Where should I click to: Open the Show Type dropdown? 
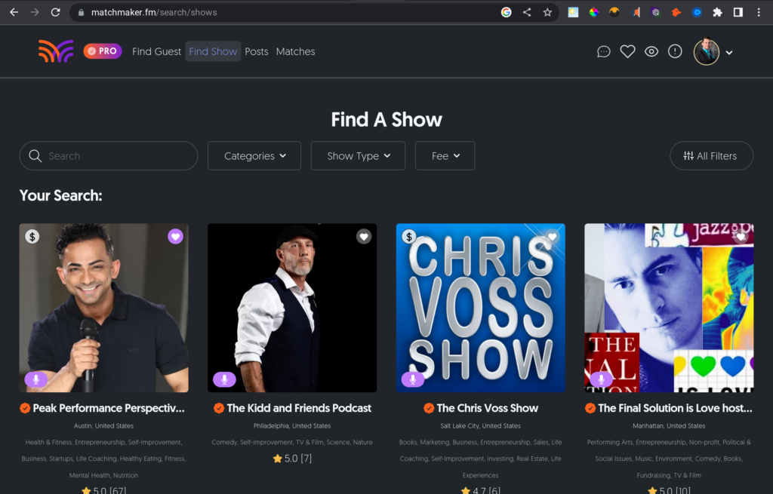click(358, 156)
